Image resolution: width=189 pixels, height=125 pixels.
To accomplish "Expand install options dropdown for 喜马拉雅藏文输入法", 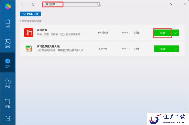I will pyautogui.click(x=175, y=49).
